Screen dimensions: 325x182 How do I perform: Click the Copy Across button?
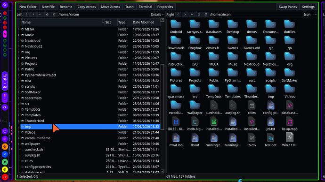tap(87, 7)
